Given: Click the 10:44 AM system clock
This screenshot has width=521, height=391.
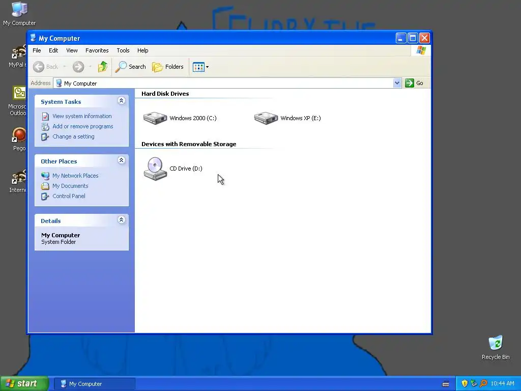Looking at the screenshot, I should tap(502, 384).
